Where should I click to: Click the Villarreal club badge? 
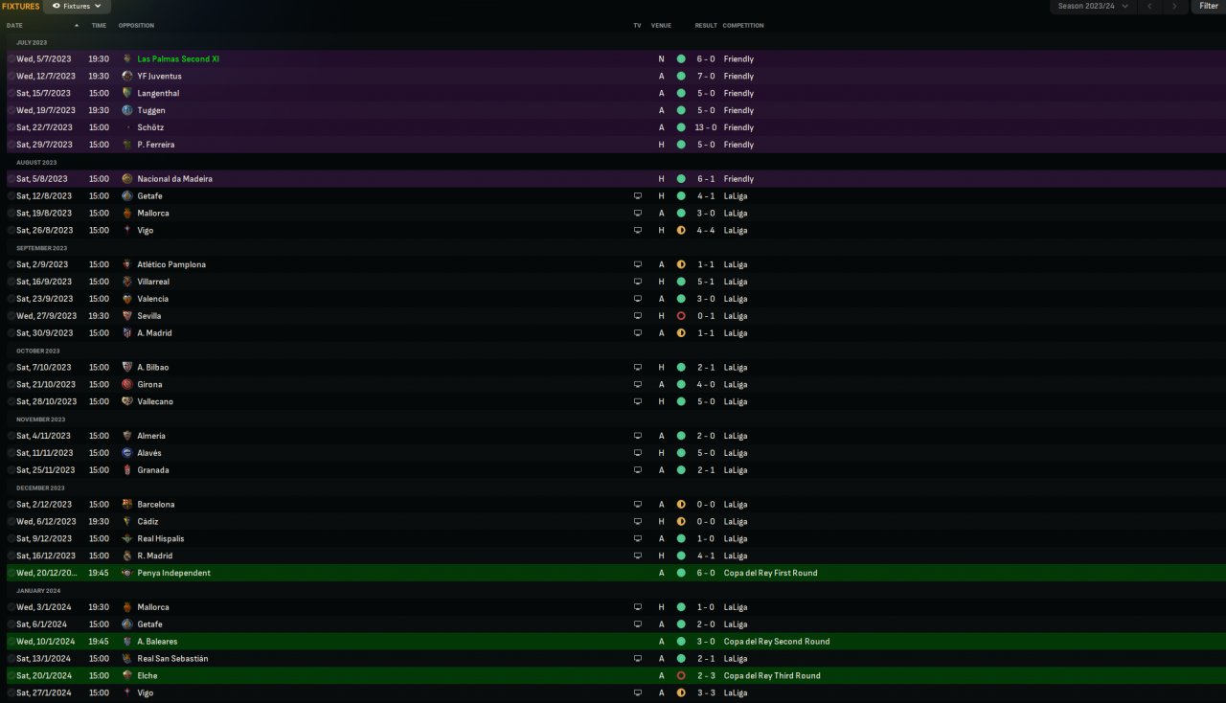tap(127, 283)
